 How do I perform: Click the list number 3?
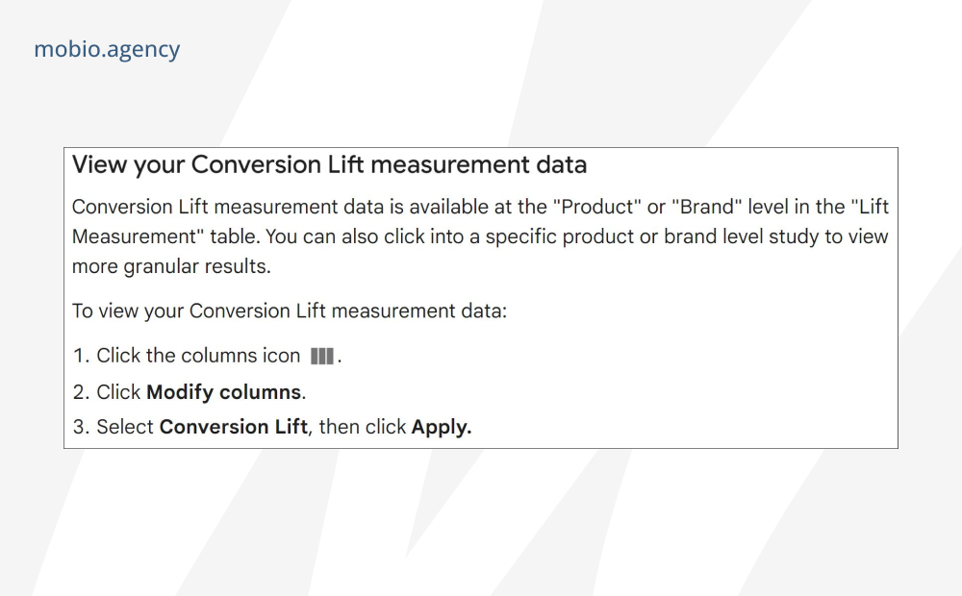point(82,427)
